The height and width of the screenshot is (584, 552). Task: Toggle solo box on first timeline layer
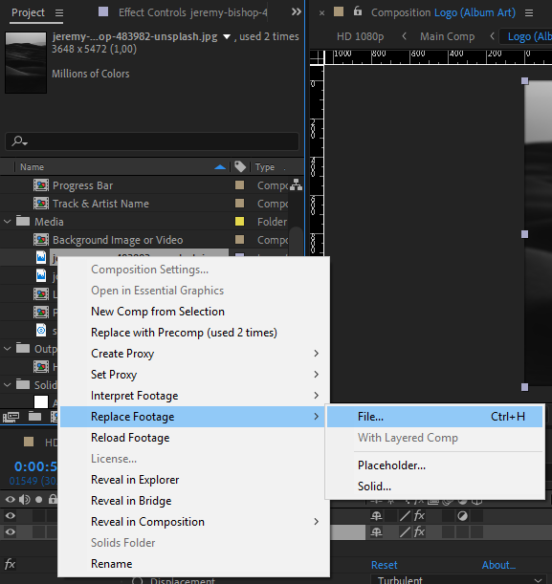(x=38, y=516)
